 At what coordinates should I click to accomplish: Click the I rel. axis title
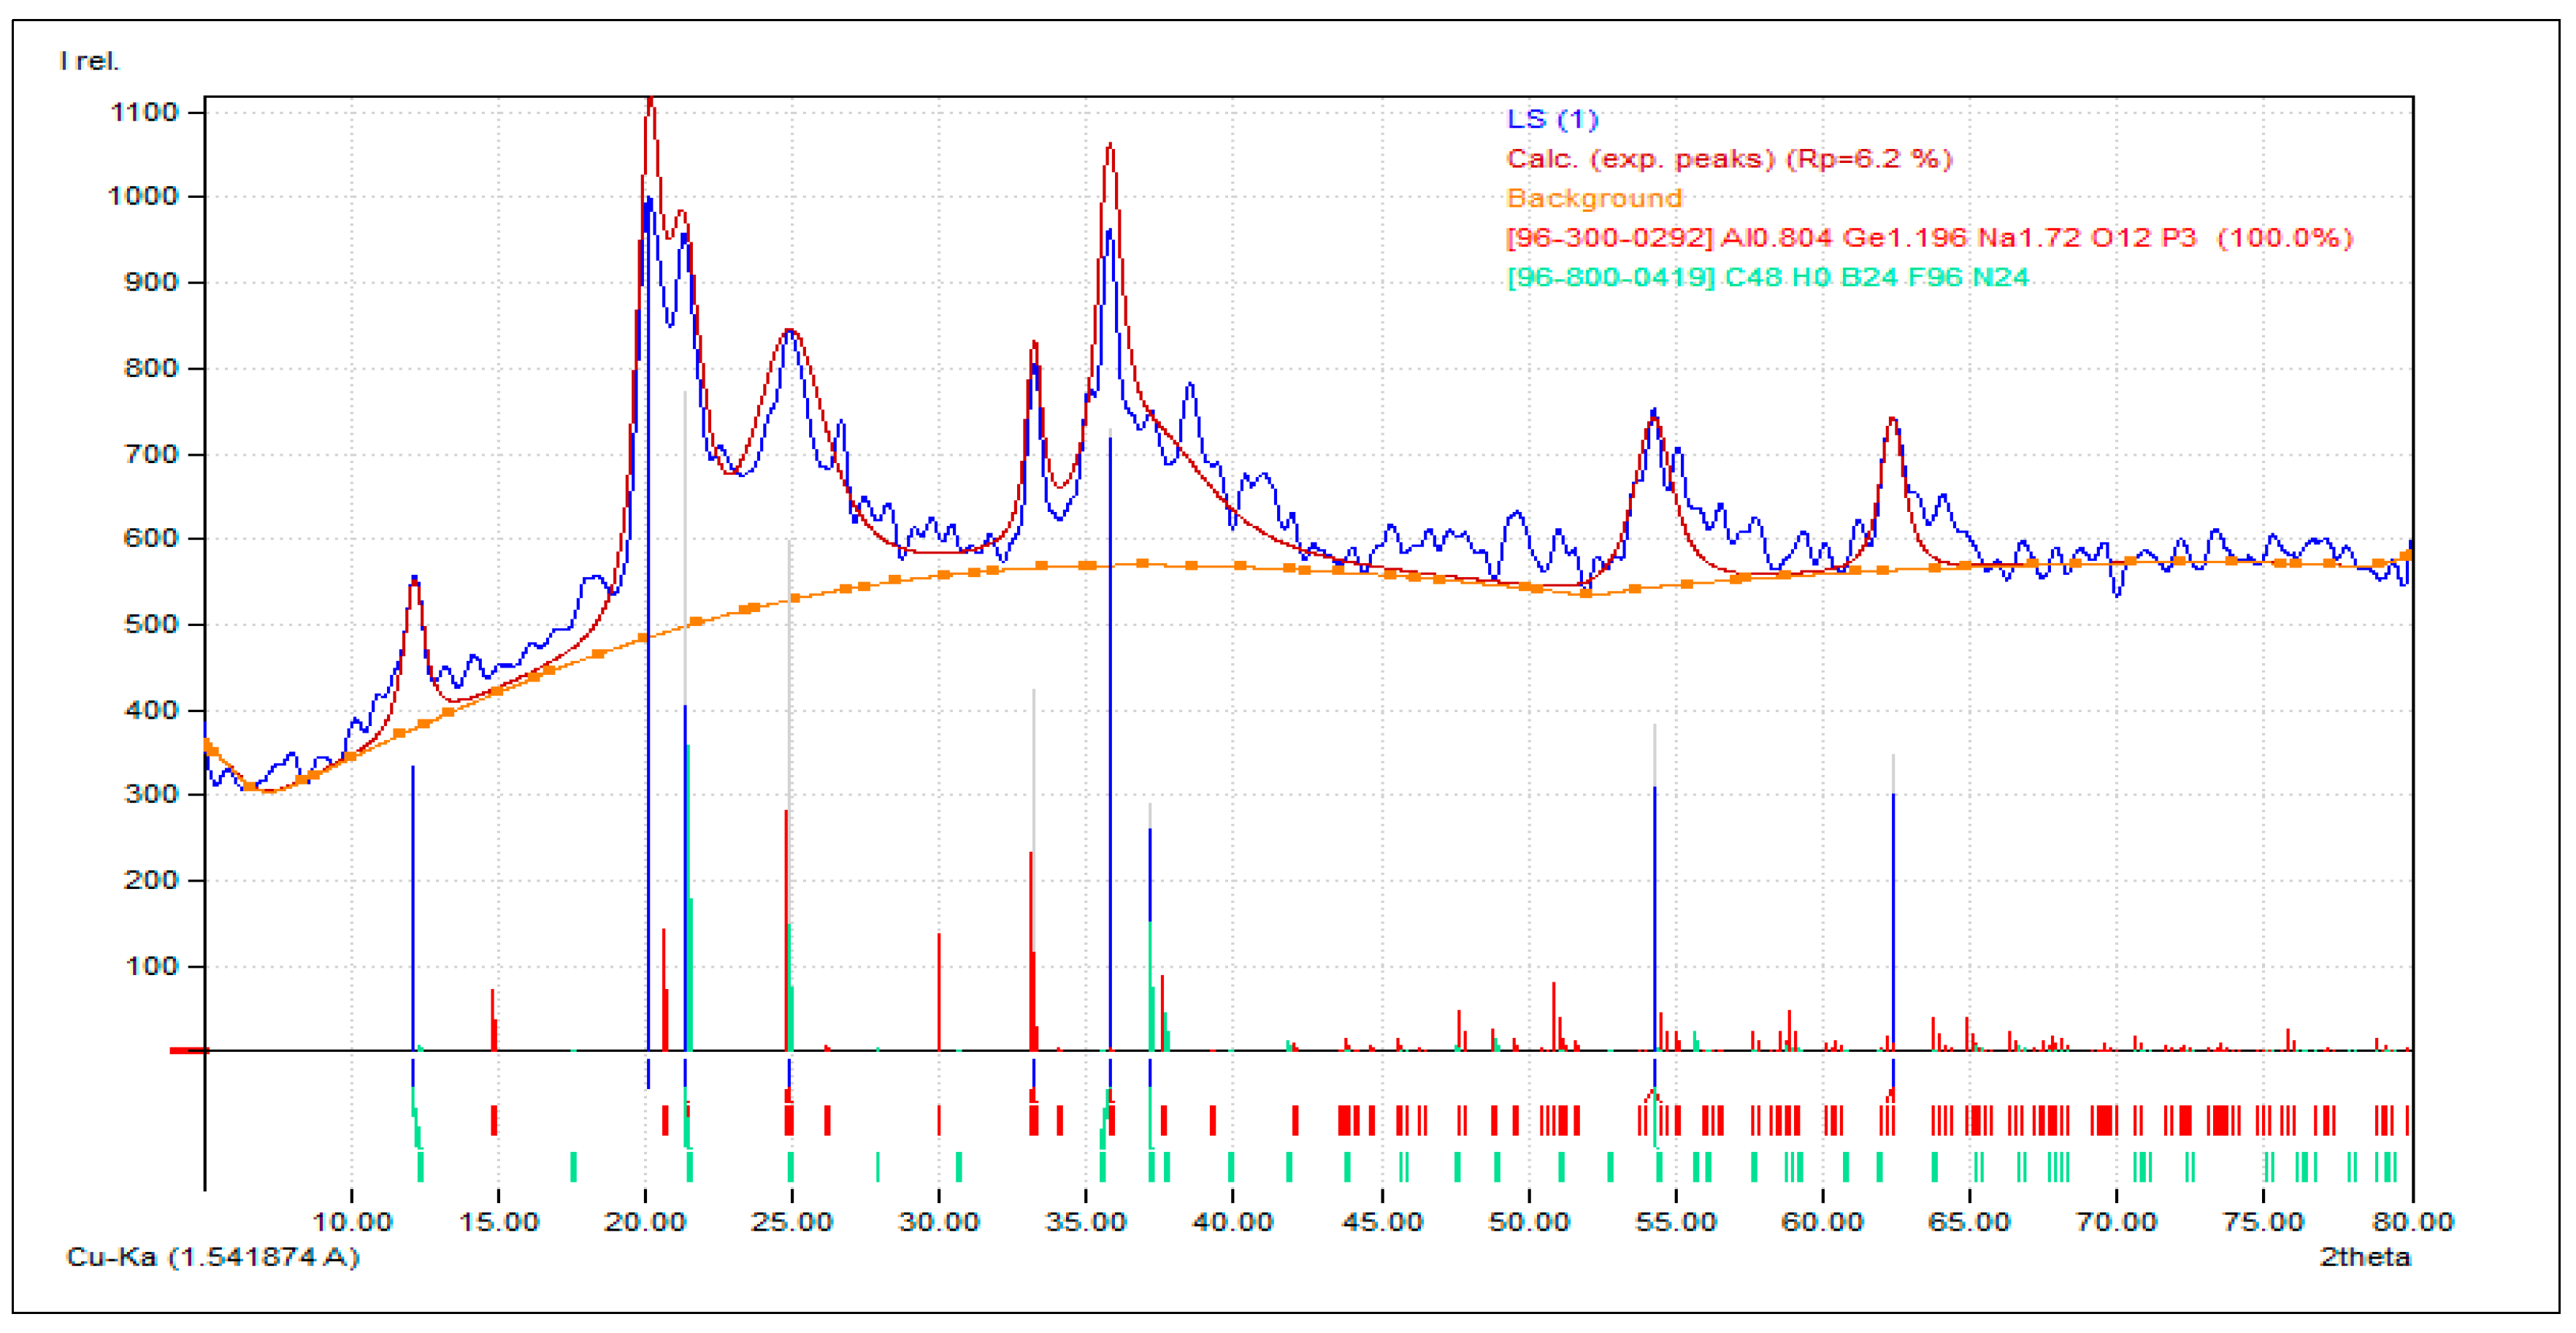pyautogui.click(x=89, y=61)
